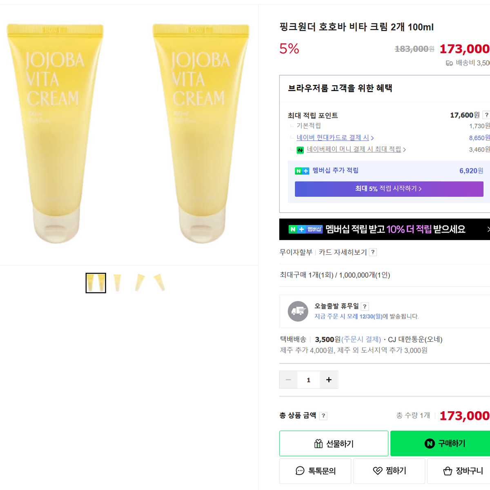Click the question mark beside 카드 자세히보기

373,252
